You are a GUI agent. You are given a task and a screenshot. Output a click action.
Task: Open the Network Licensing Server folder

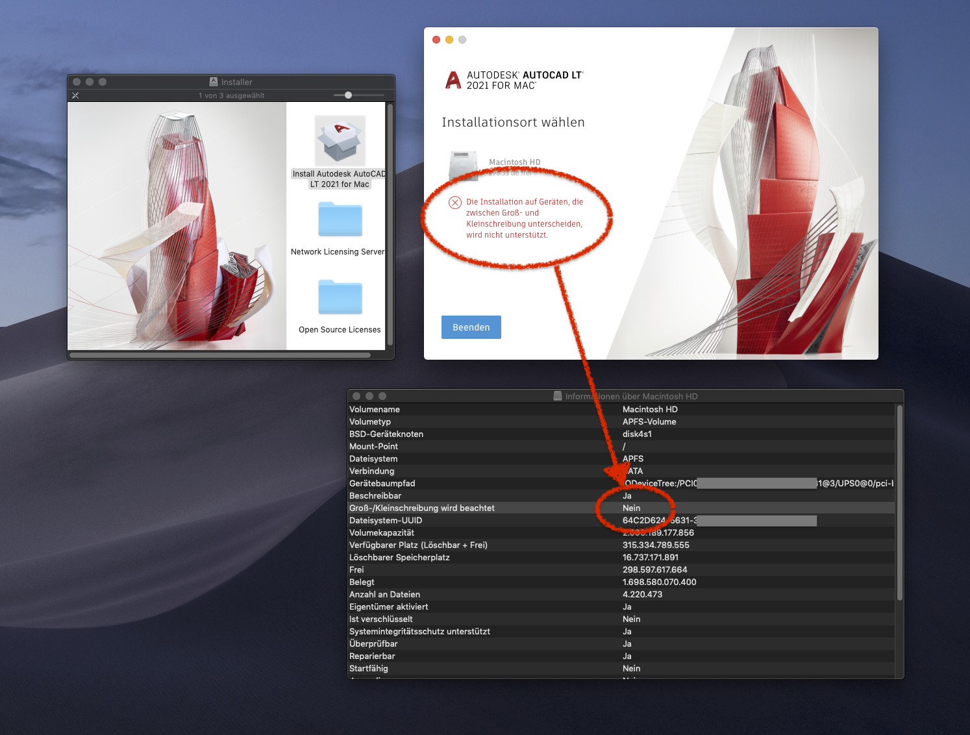pos(339,219)
